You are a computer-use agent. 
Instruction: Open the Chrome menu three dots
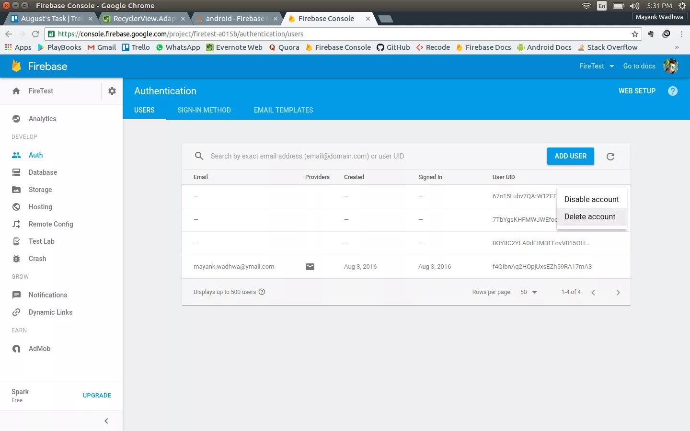681,34
